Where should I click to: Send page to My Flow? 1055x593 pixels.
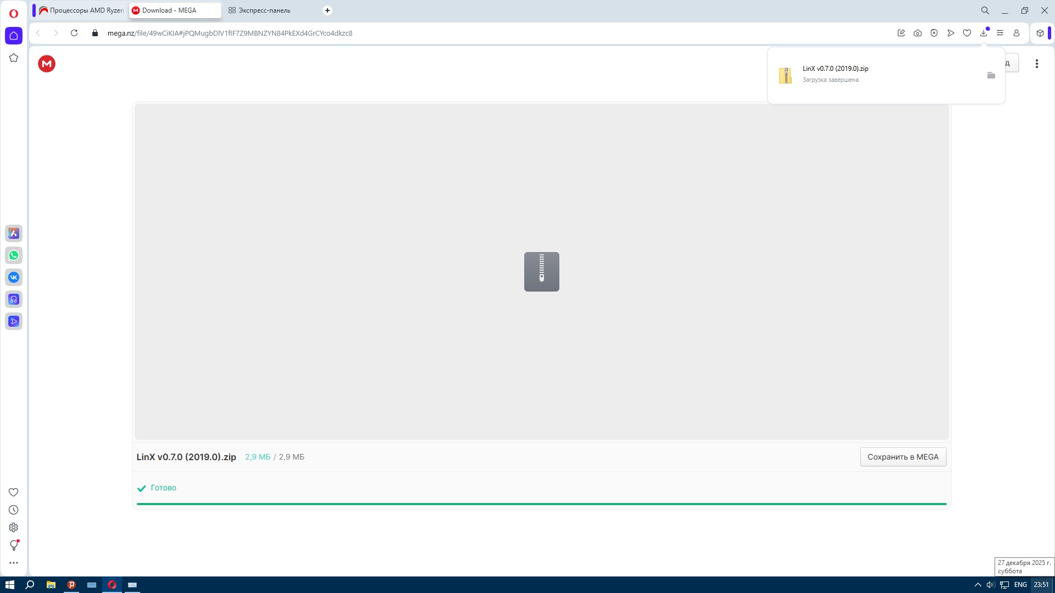951,33
